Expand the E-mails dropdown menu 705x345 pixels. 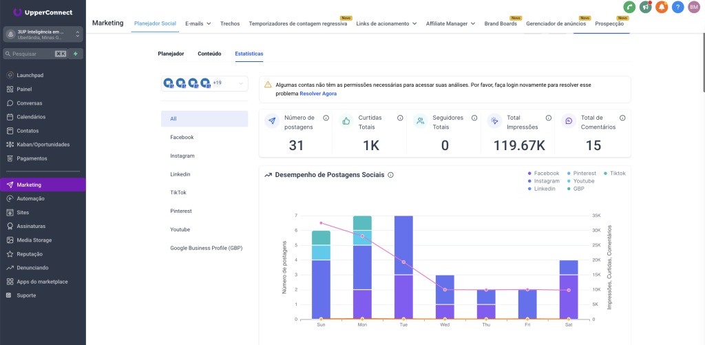coord(198,23)
